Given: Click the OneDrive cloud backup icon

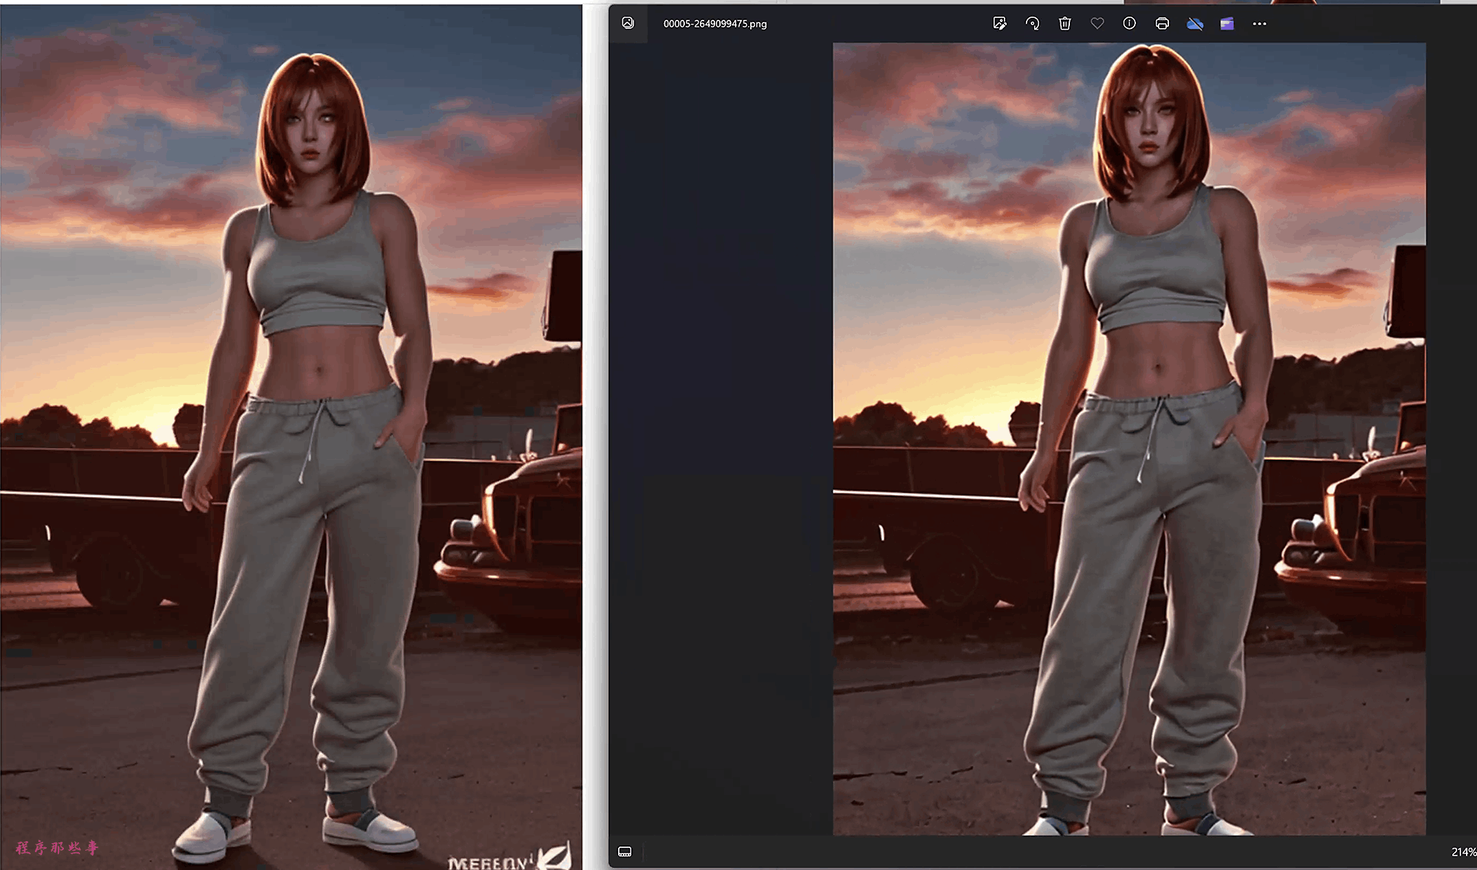Looking at the screenshot, I should [1194, 23].
